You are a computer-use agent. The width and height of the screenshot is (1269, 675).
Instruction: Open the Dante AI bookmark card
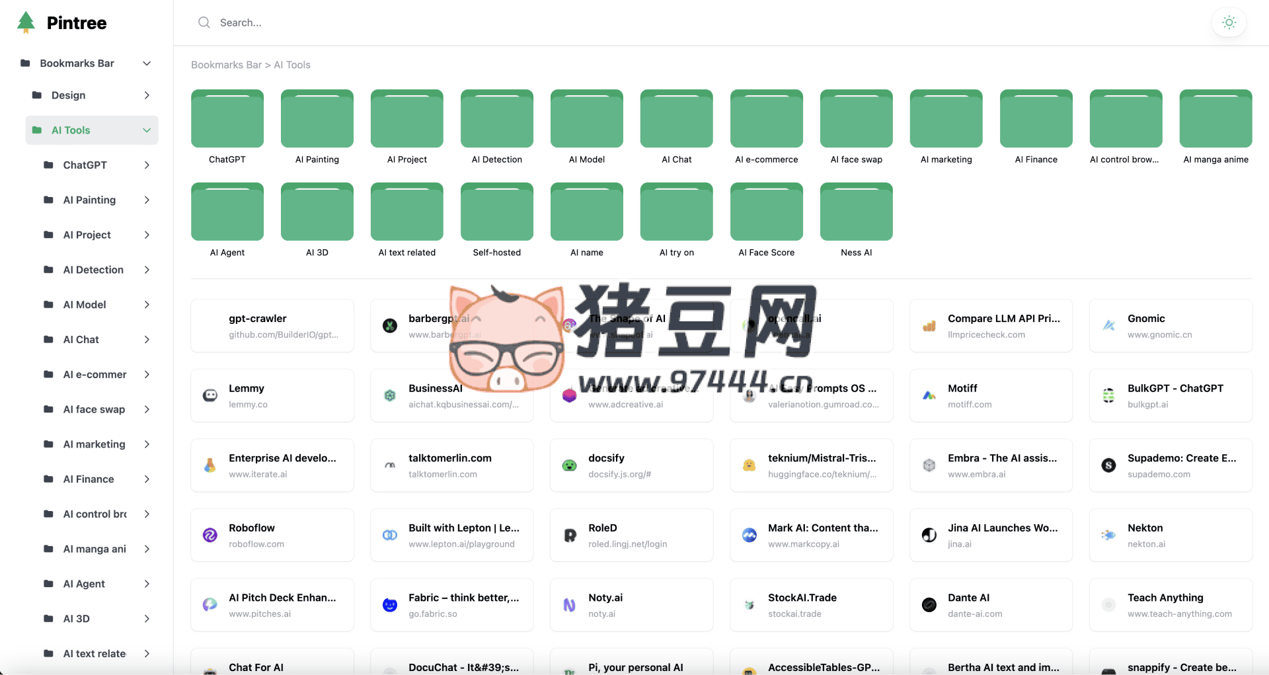tap(991, 605)
